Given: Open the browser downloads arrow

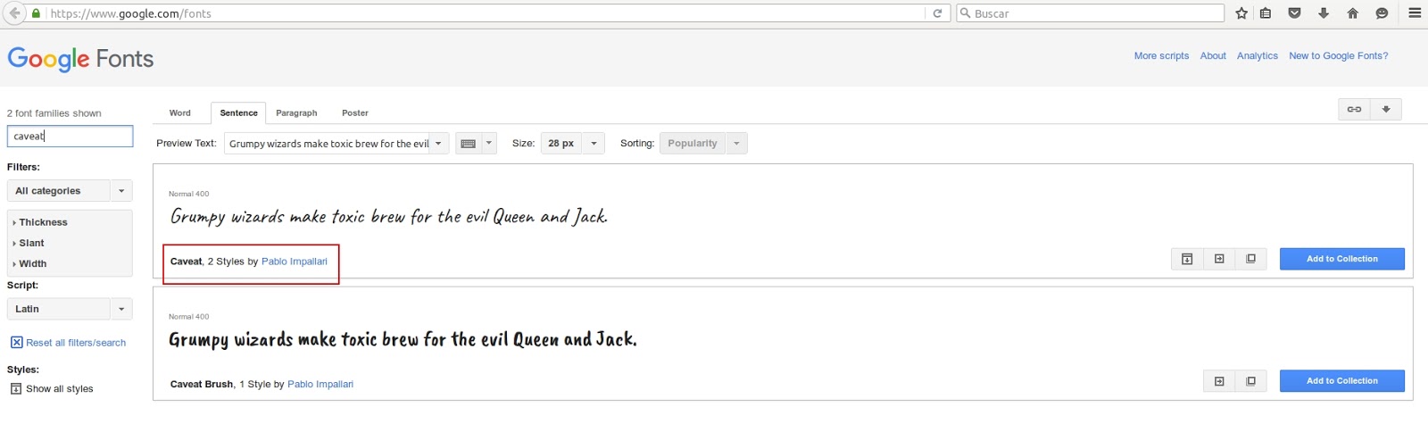Looking at the screenshot, I should pos(1324,13).
